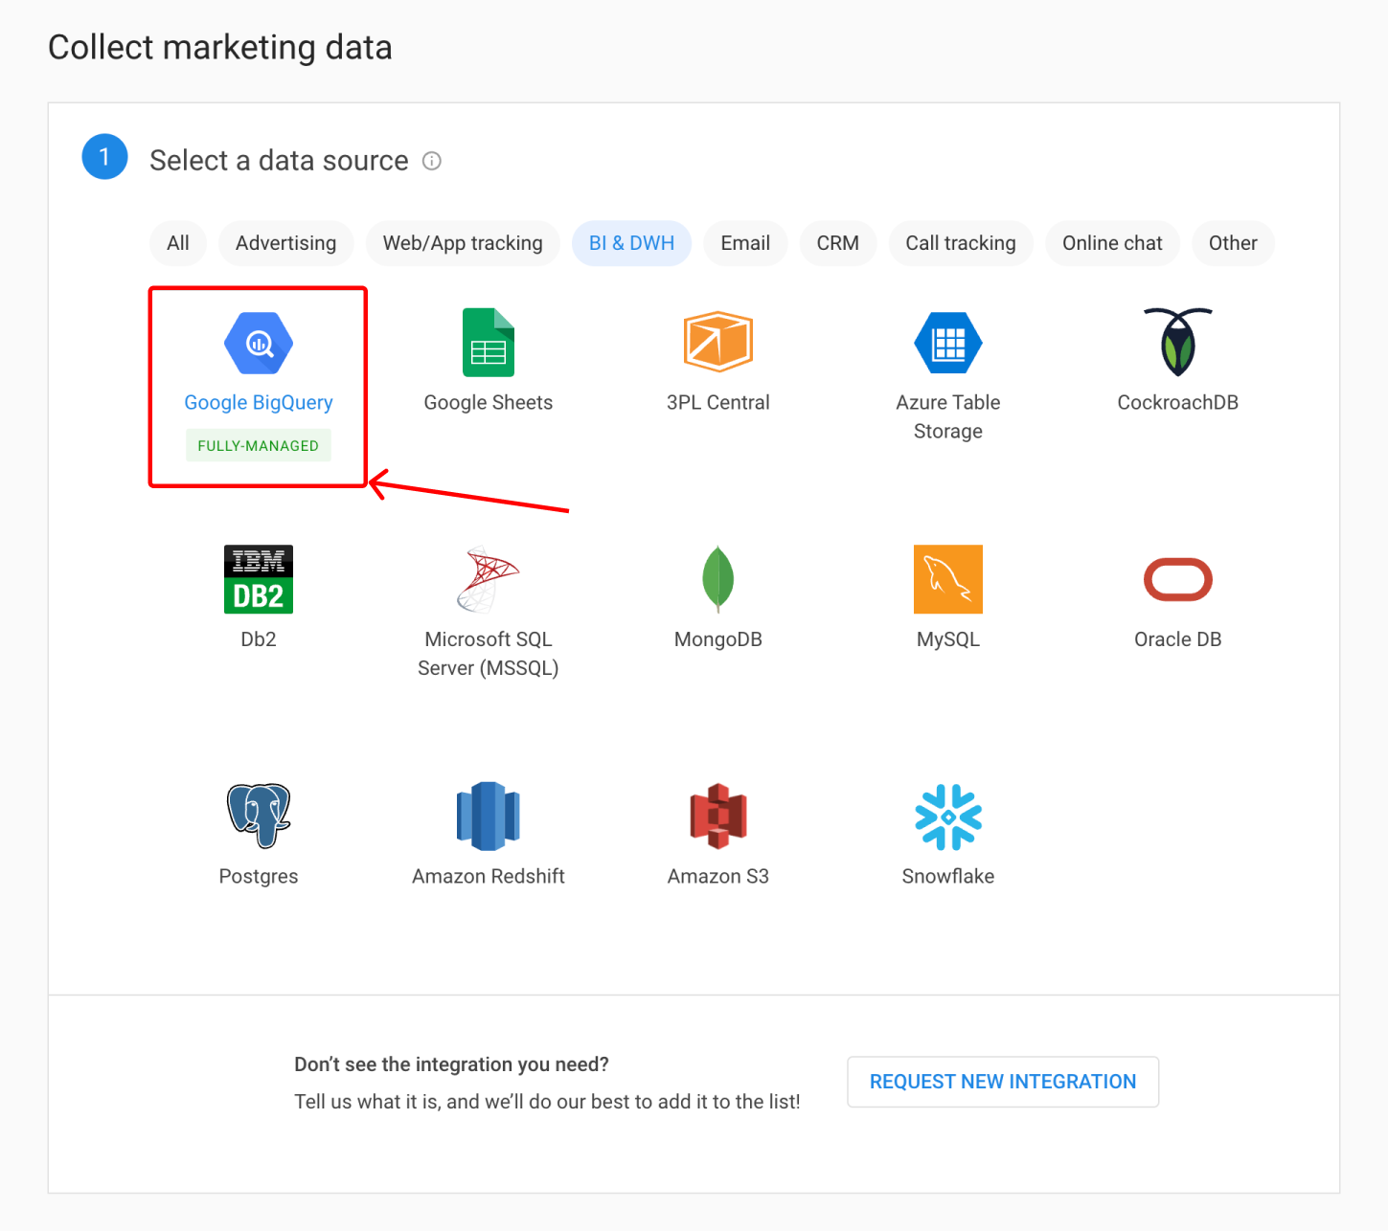Screen dimensions: 1388x1231
Task: Click "Don't see the integration you need?" text
Action: coord(452,1064)
